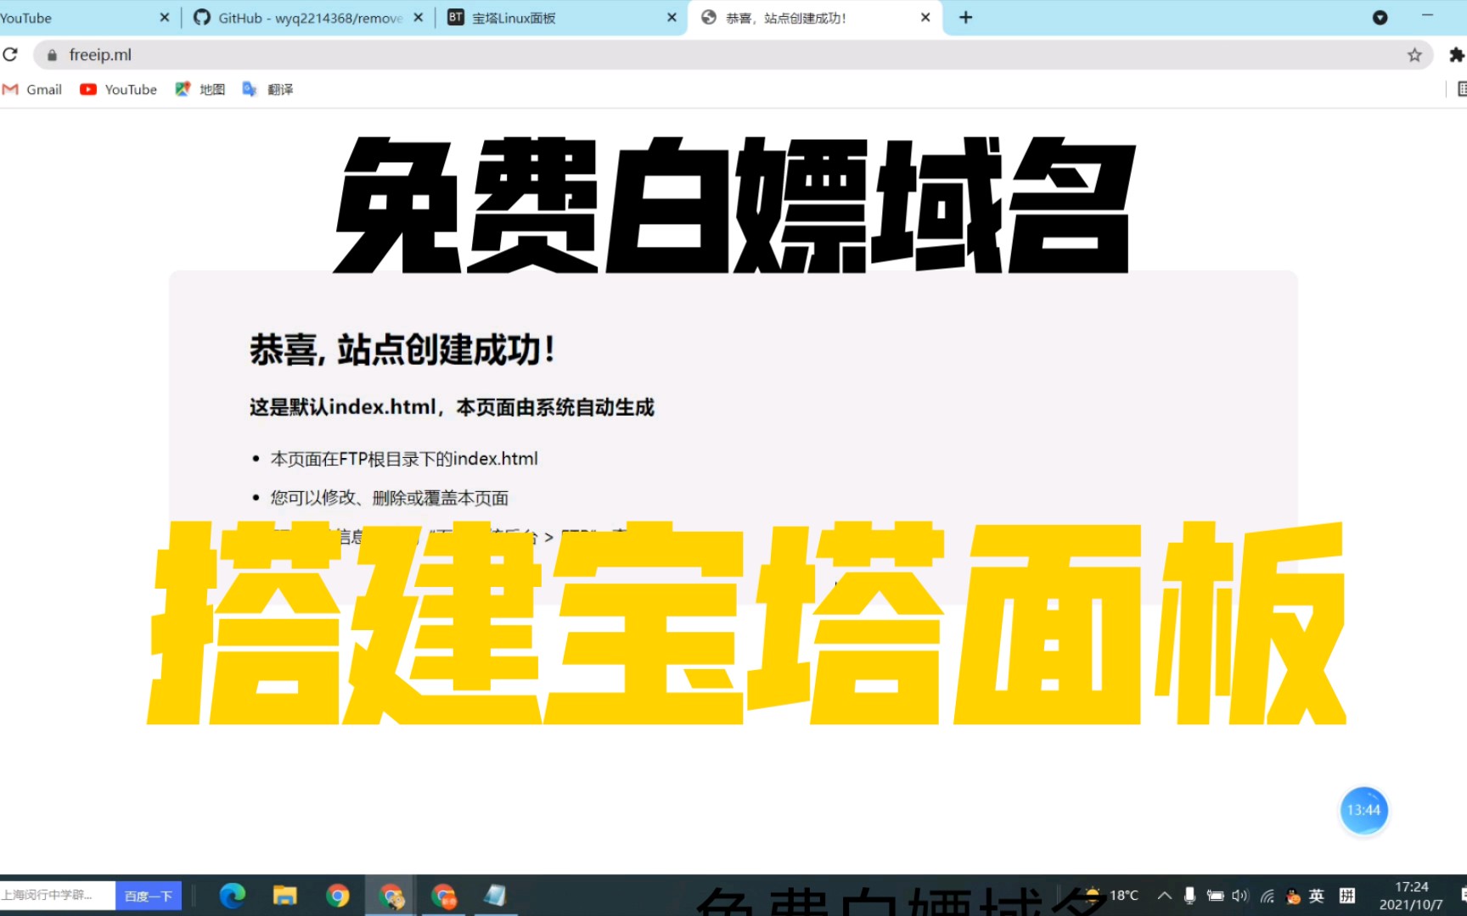
Task: Open the Chrome extensions puzzle icon
Action: (x=1456, y=55)
